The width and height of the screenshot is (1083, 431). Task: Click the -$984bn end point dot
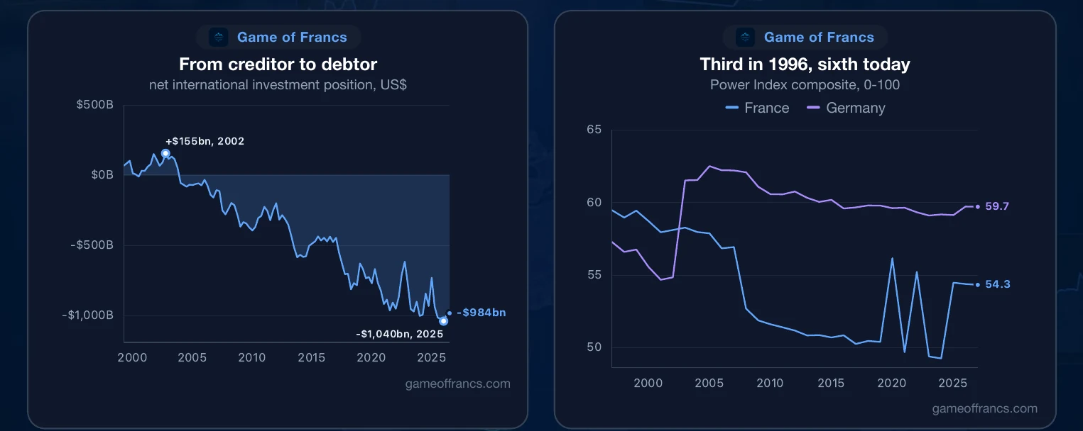(x=450, y=313)
